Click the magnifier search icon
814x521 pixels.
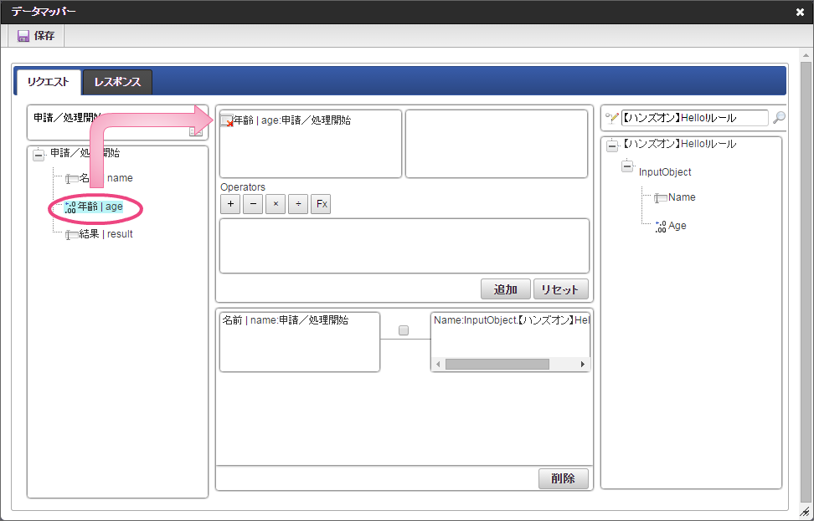coord(779,118)
